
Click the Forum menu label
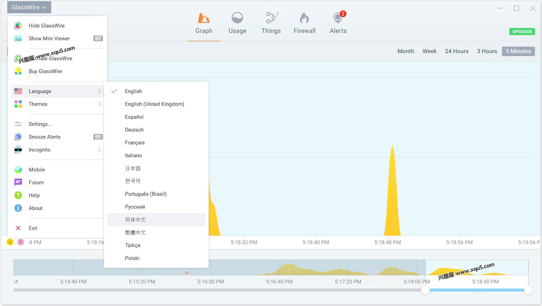click(x=36, y=182)
